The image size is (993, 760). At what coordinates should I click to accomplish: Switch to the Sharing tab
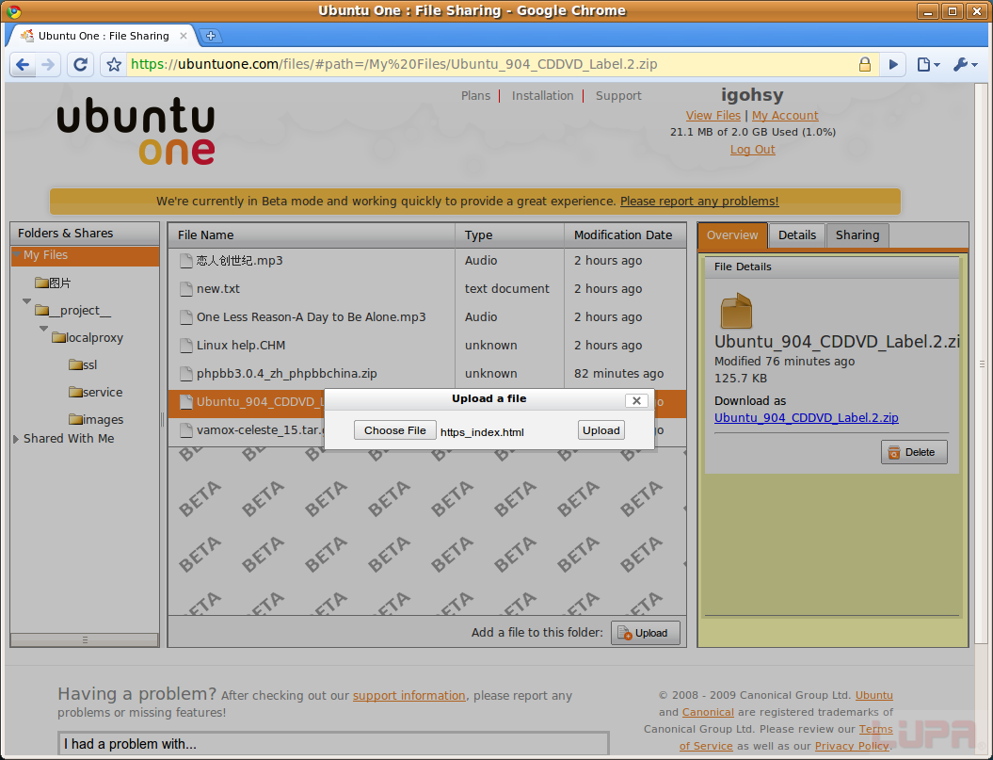click(x=857, y=235)
